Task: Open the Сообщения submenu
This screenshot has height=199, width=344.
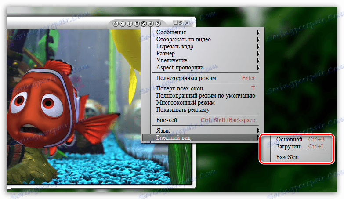Action: click(202, 32)
